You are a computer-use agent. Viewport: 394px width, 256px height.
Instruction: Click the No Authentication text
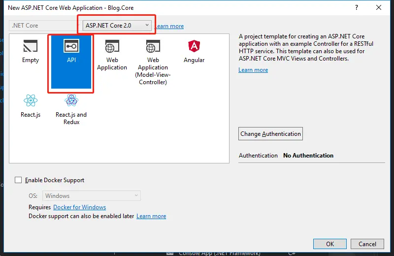click(x=308, y=156)
